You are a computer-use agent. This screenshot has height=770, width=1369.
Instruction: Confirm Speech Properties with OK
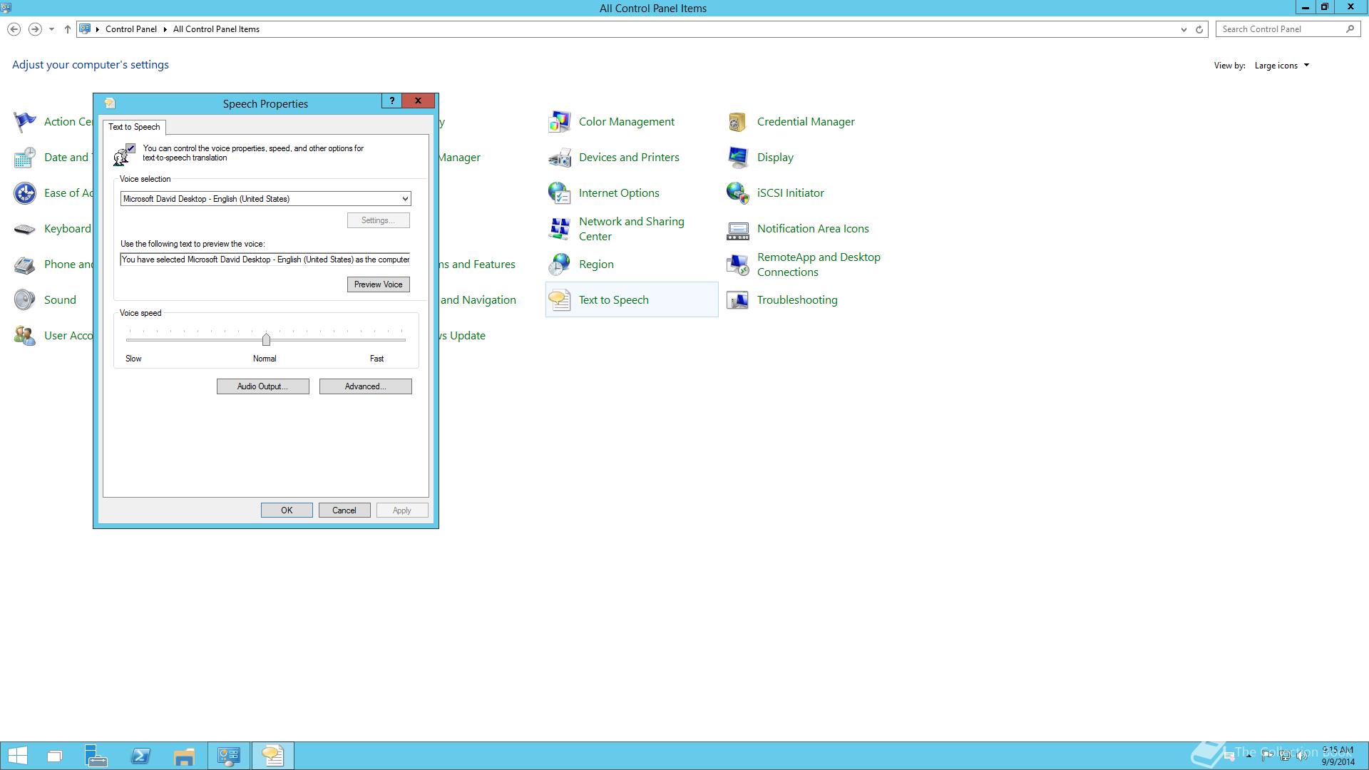pyautogui.click(x=287, y=510)
